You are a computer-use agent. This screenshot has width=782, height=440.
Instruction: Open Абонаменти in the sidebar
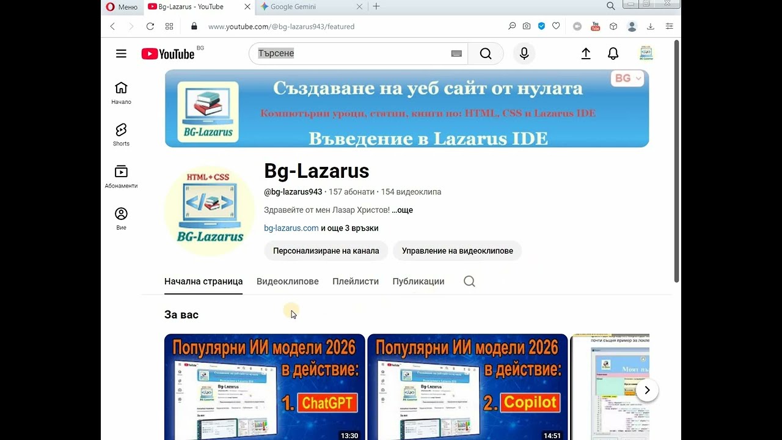121,177
